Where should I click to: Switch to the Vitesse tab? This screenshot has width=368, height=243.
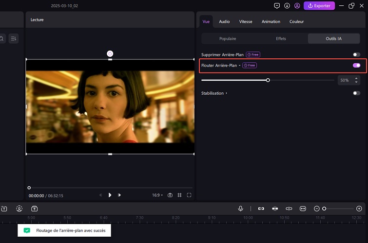click(x=246, y=21)
